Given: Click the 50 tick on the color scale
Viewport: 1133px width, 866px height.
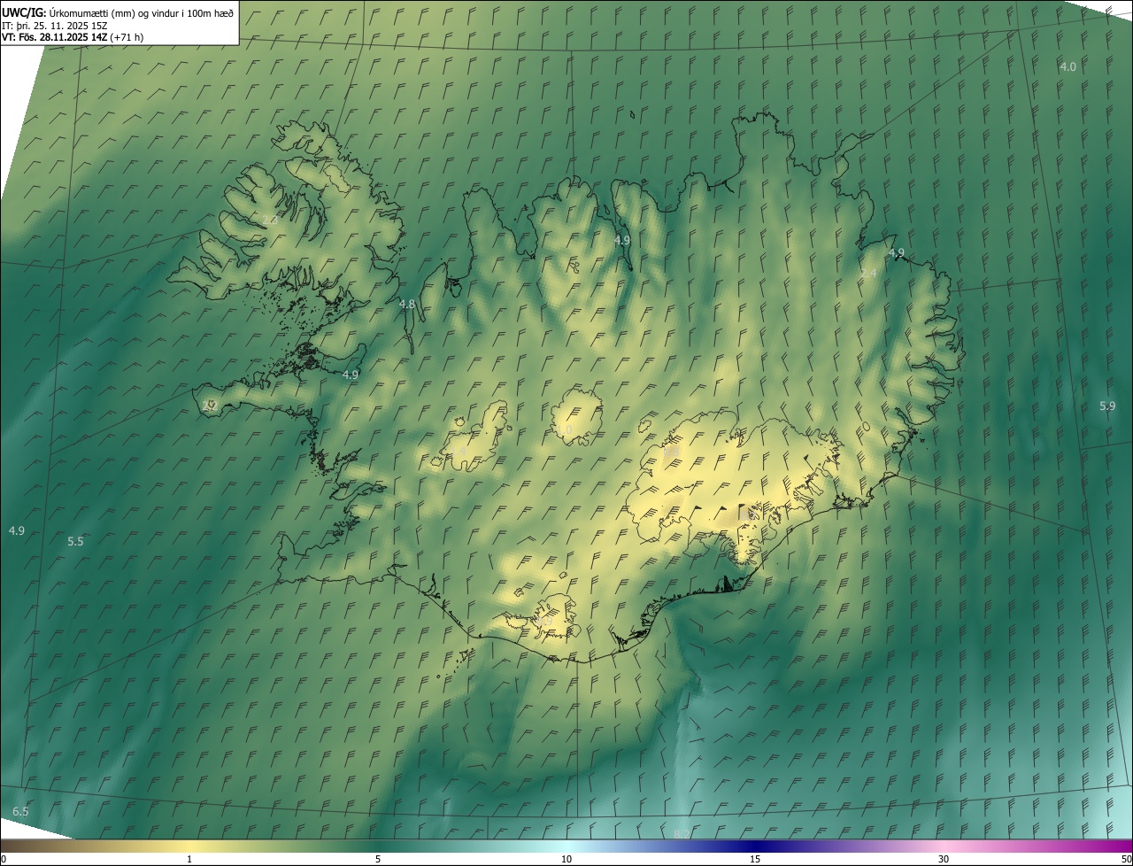Looking at the screenshot, I should point(1126,859).
